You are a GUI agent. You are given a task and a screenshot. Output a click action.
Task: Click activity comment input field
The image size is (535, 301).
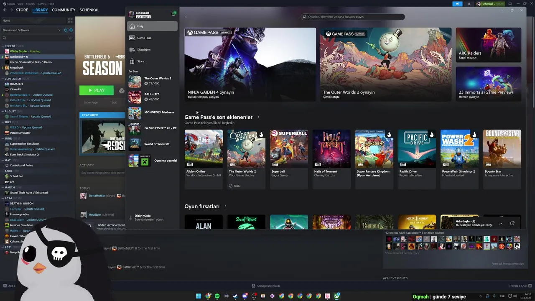102,173
